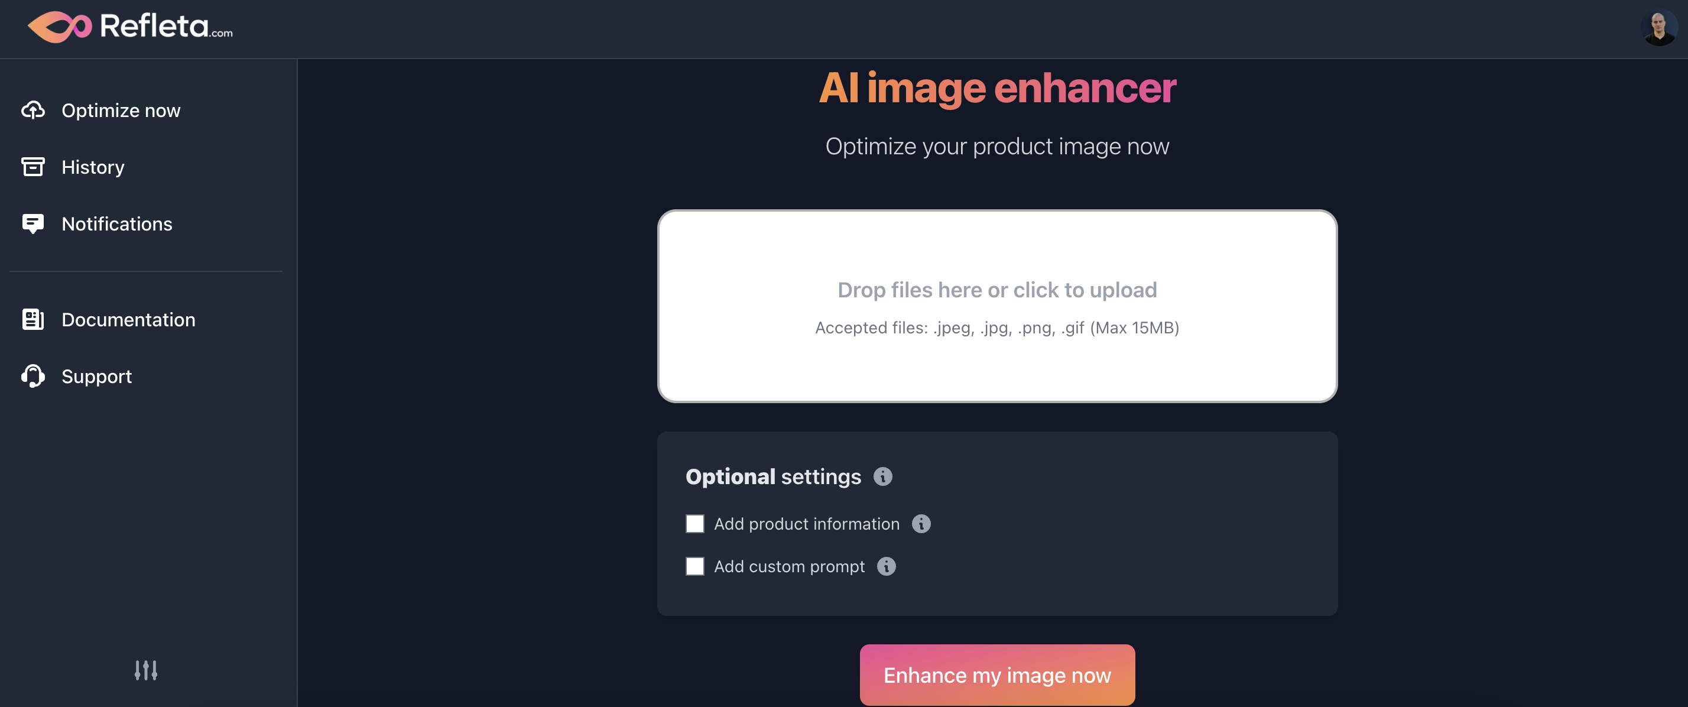Show info about Add product information
This screenshot has width=1688, height=707.
(921, 524)
